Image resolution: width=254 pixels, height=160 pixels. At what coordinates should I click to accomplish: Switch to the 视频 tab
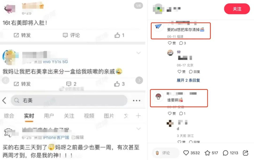tap(89, 116)
